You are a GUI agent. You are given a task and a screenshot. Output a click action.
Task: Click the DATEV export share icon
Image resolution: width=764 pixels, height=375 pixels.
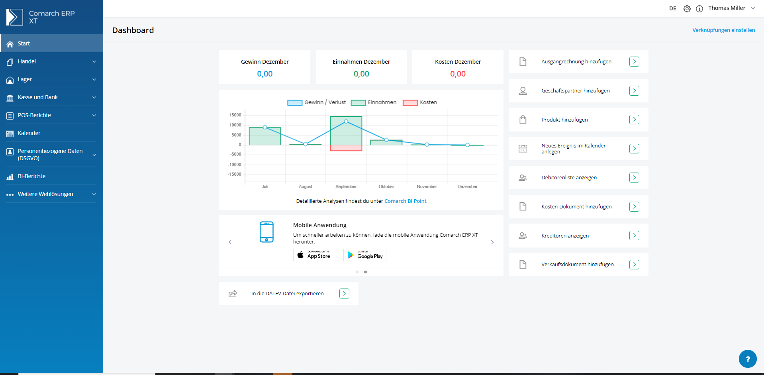[233, 294]
